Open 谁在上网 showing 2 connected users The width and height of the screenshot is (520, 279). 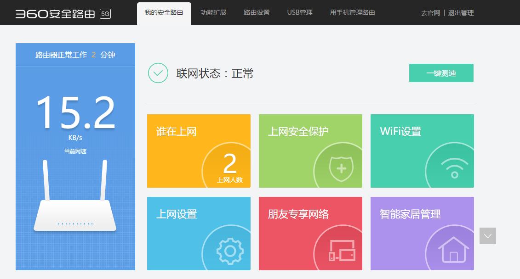coord(199,151)
